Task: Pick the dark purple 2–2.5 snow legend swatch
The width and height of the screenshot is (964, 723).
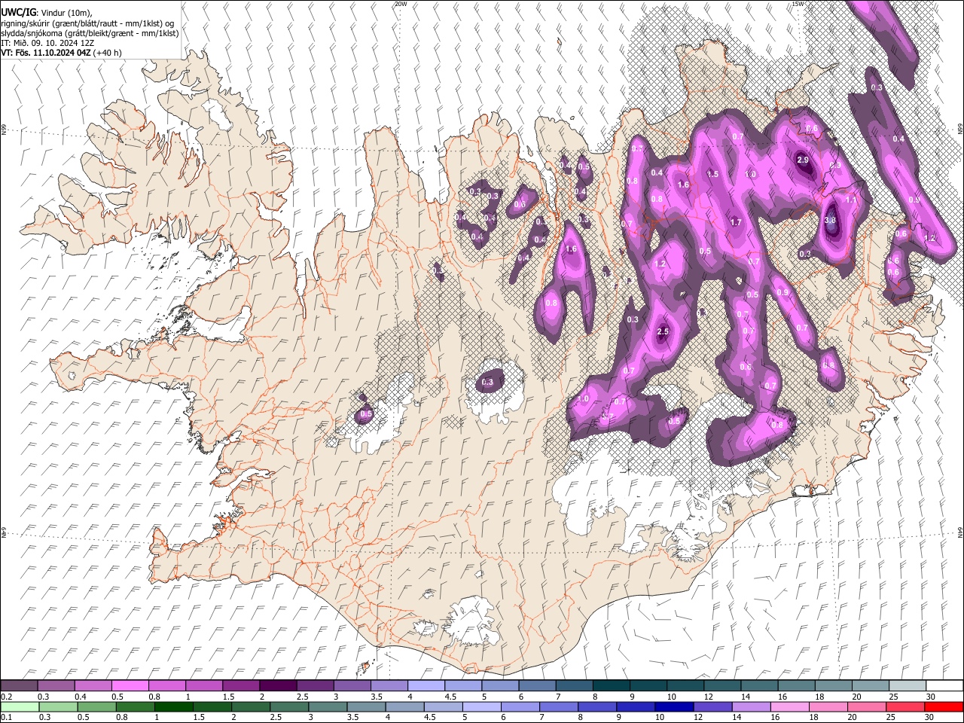Action: tap(278, 686)
